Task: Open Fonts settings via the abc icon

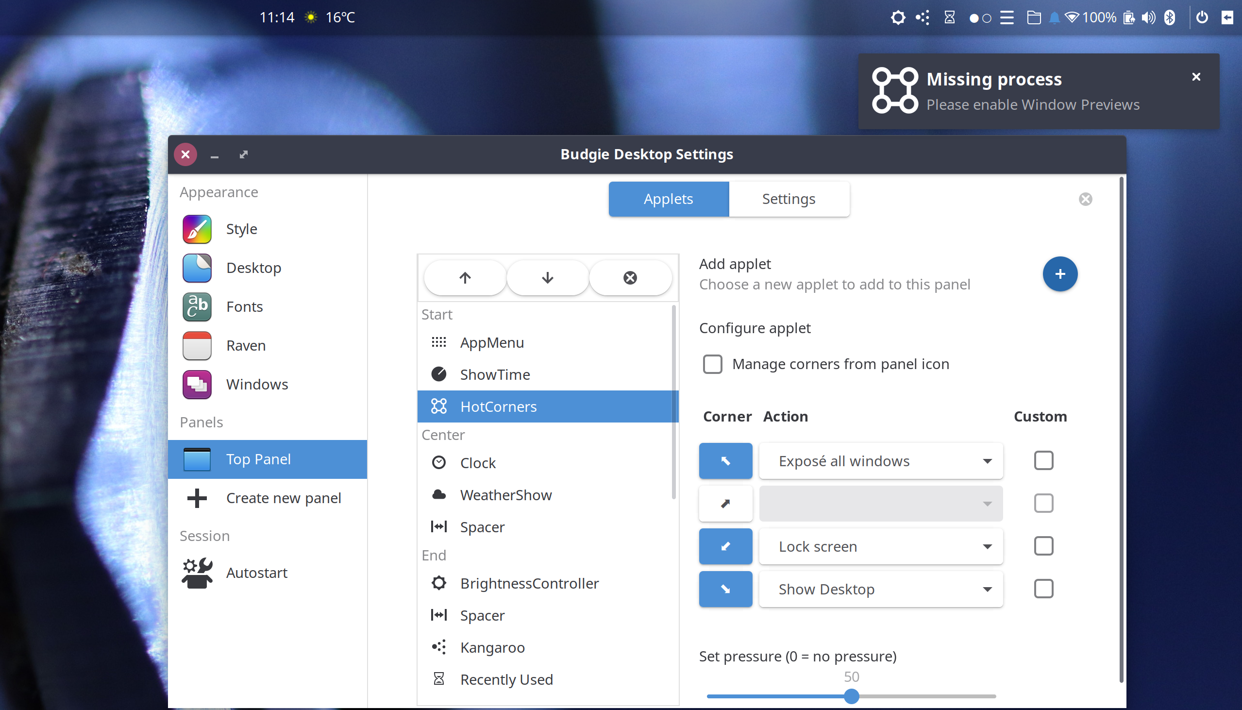Action: (x=197, y=307)
